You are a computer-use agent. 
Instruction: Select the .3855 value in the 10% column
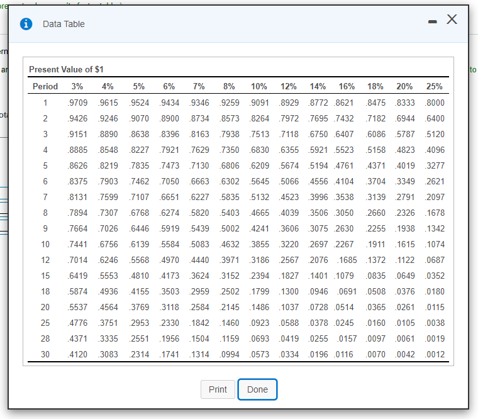260,244
